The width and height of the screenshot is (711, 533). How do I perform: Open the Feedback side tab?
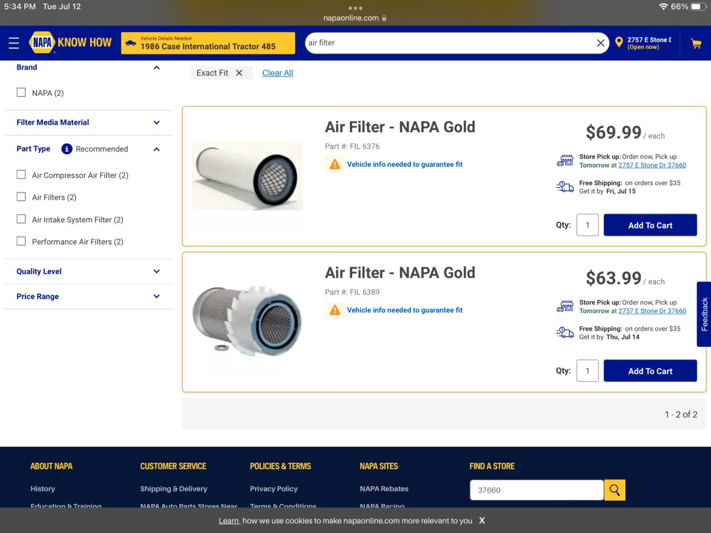[x=704, y=314]
